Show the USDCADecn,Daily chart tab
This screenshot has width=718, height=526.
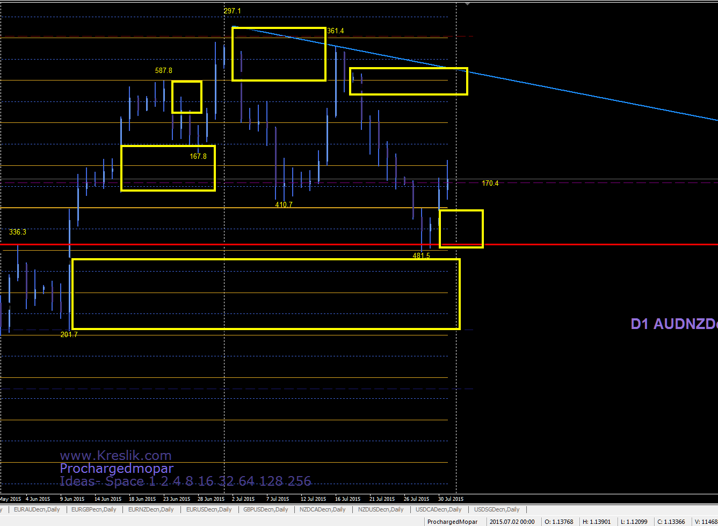pyautogui.click(x=439, y=509)
